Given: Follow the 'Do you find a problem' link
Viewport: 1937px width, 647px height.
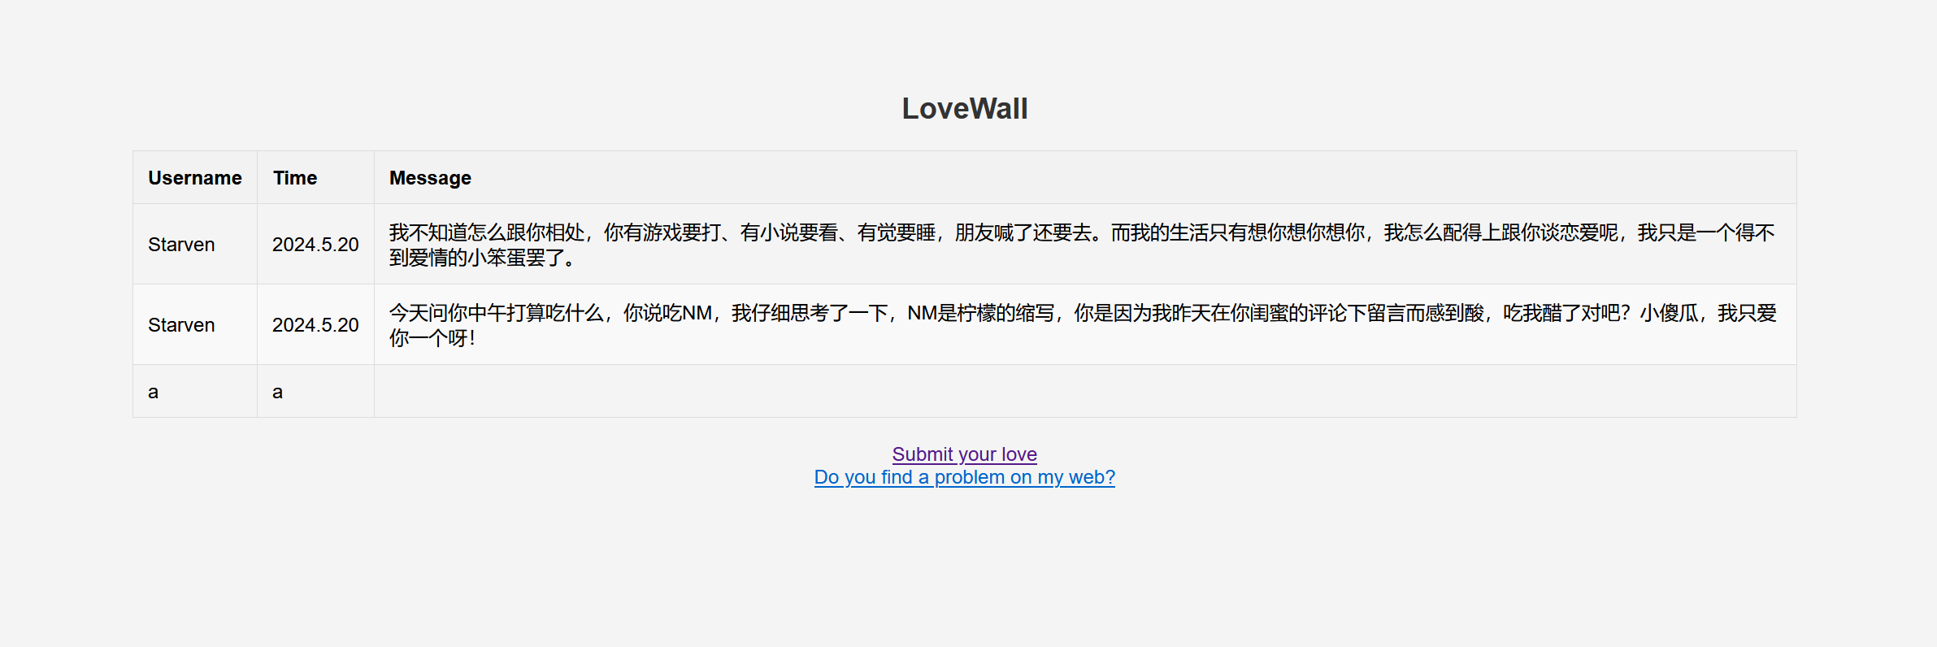Looking at the screenshot, I should pyautogui.click(x=964, y=477).
